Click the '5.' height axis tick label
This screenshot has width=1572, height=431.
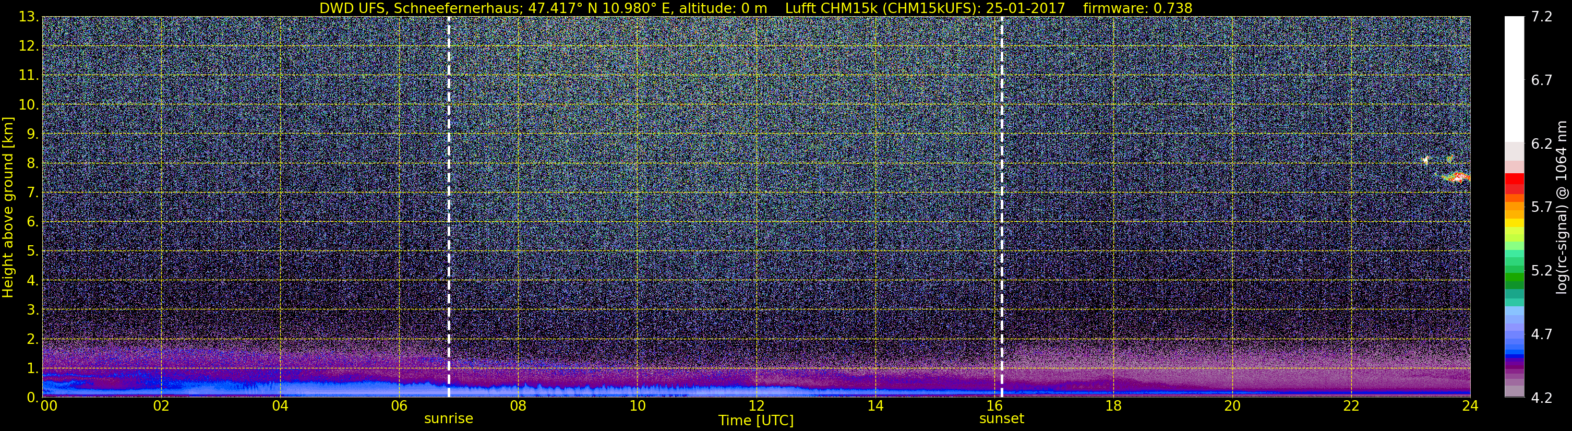coord(33,252)
